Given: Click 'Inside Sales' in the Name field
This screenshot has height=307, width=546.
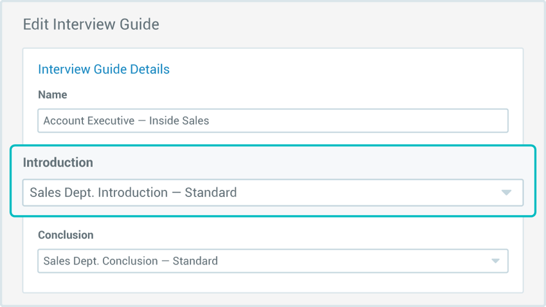Looking at the screenshot, I should point(179,120).
